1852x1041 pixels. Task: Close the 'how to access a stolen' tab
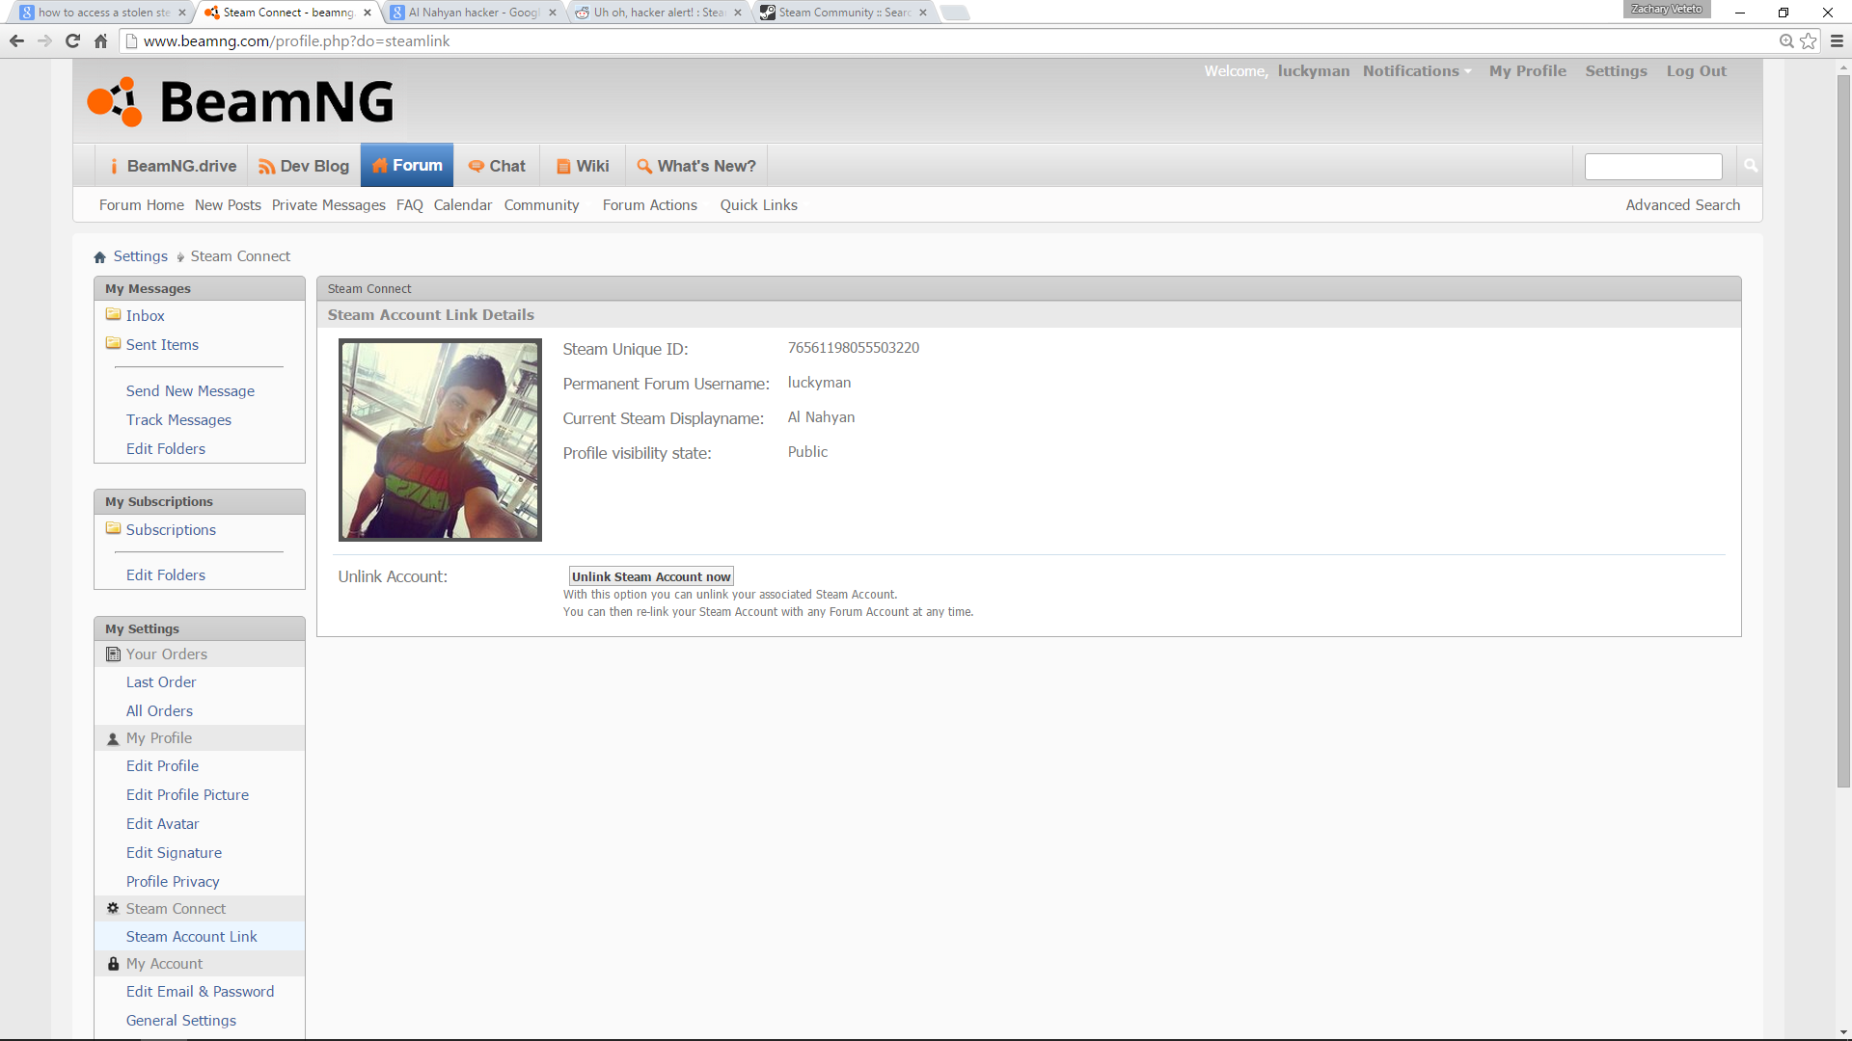[x=181, y=13]
